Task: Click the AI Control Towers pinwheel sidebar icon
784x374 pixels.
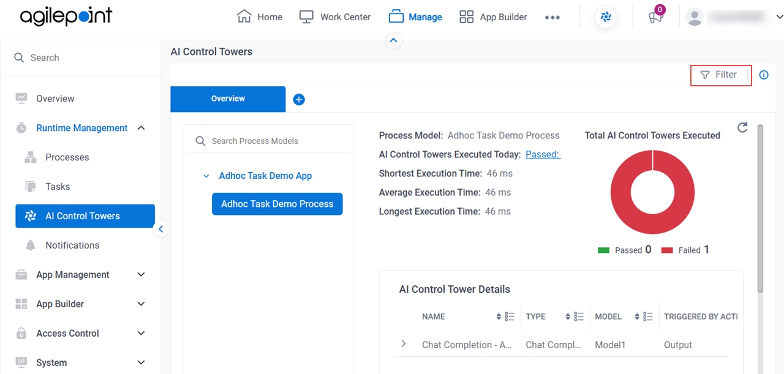Action: [31, 216]
